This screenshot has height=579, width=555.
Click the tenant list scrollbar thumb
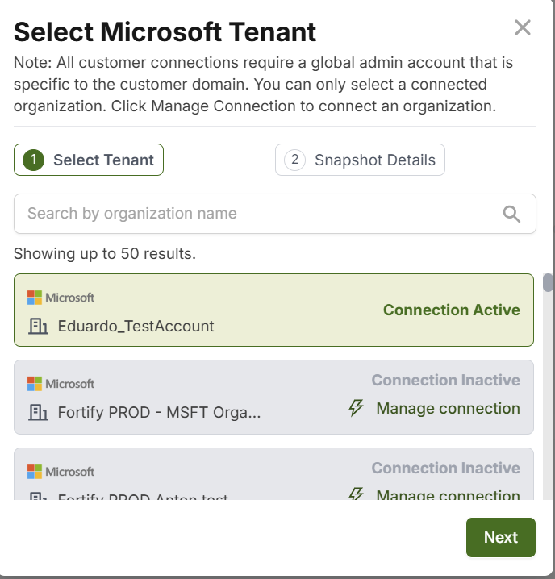tap(549, 283)
